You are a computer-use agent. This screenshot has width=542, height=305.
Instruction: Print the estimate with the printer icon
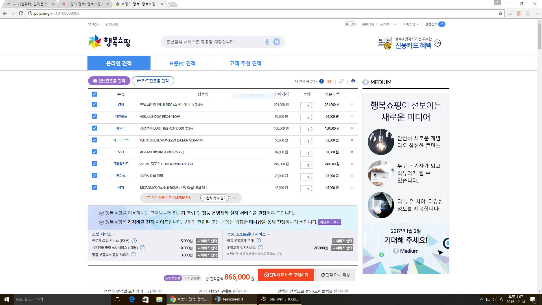[x=353, y=81]
